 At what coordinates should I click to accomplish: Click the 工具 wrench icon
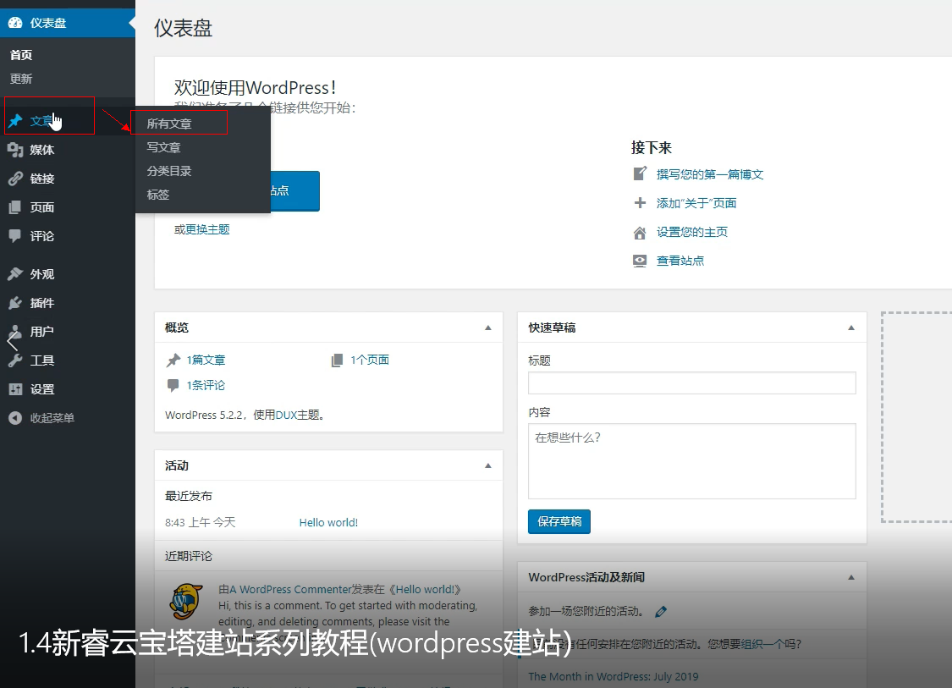(x=15, y=361)
